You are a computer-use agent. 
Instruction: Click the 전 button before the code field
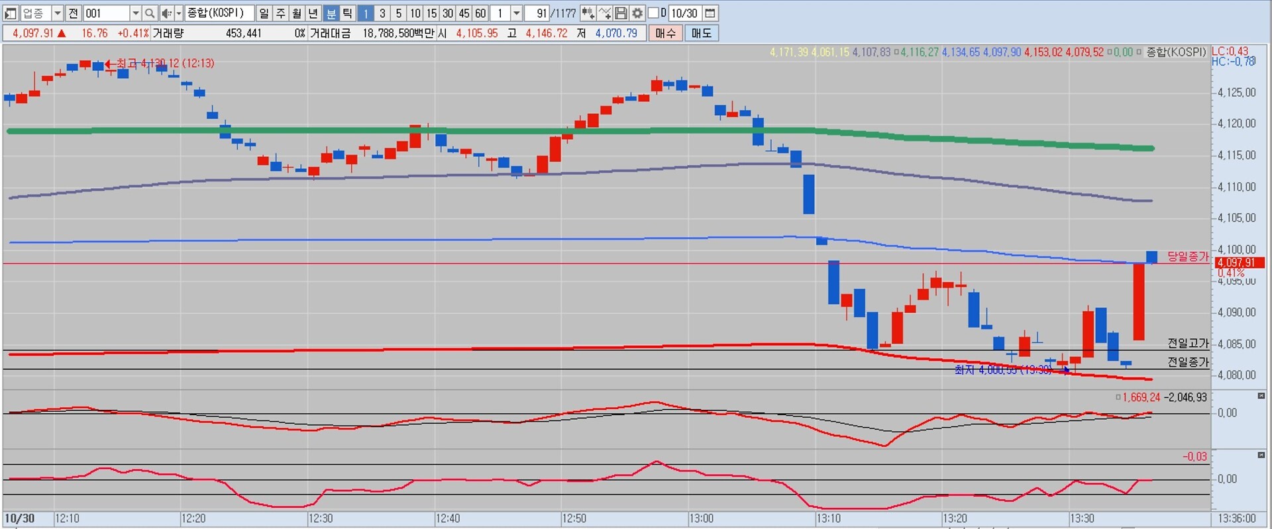tap(74, 13)
